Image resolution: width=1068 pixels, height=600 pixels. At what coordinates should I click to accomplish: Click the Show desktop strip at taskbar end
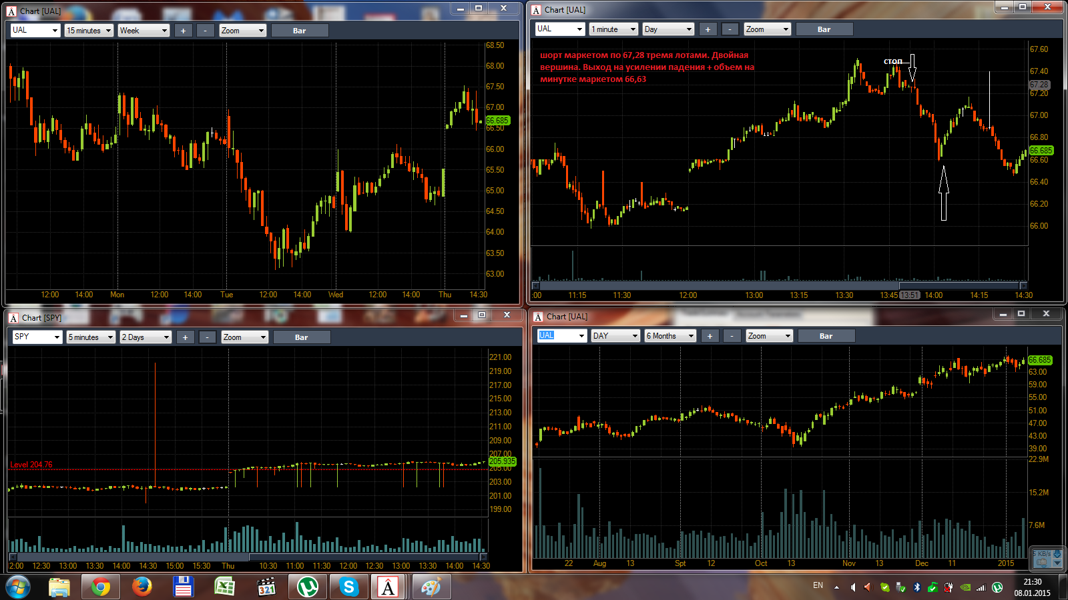[x=1063, y=587]
